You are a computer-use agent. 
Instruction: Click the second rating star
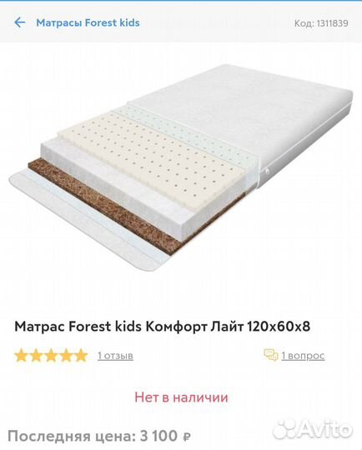pos(36,356)
